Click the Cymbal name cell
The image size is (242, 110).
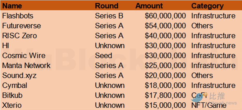pos(15,85)
